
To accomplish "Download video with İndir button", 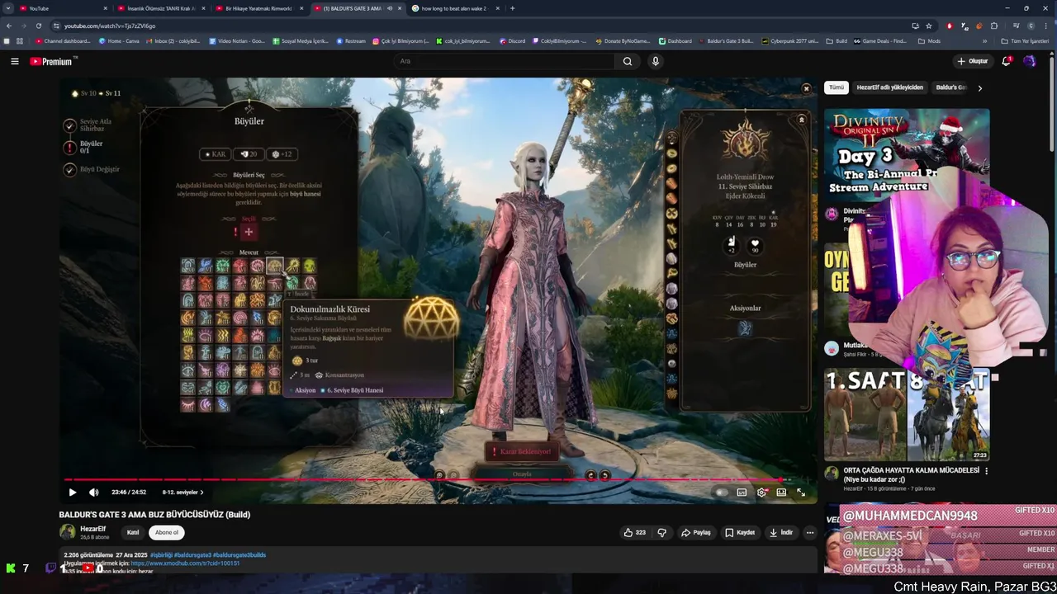I will click(x=780, y=533).
